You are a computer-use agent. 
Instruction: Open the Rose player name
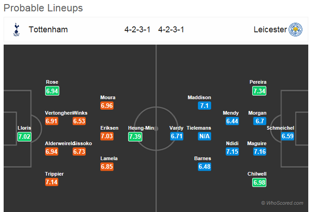point(52,82)
